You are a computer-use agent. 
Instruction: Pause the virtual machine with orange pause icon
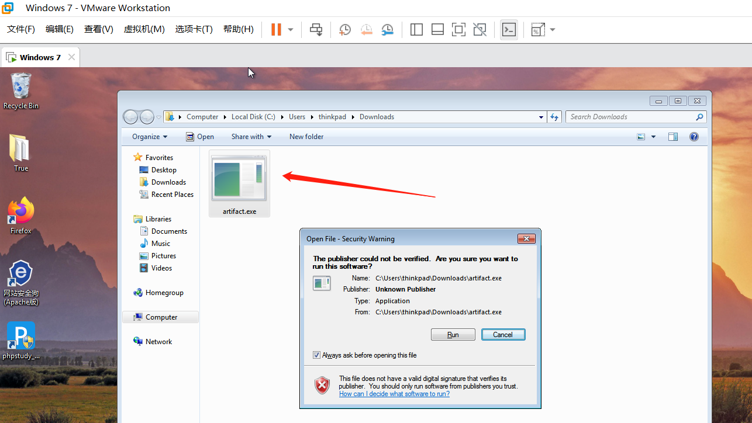276,29
